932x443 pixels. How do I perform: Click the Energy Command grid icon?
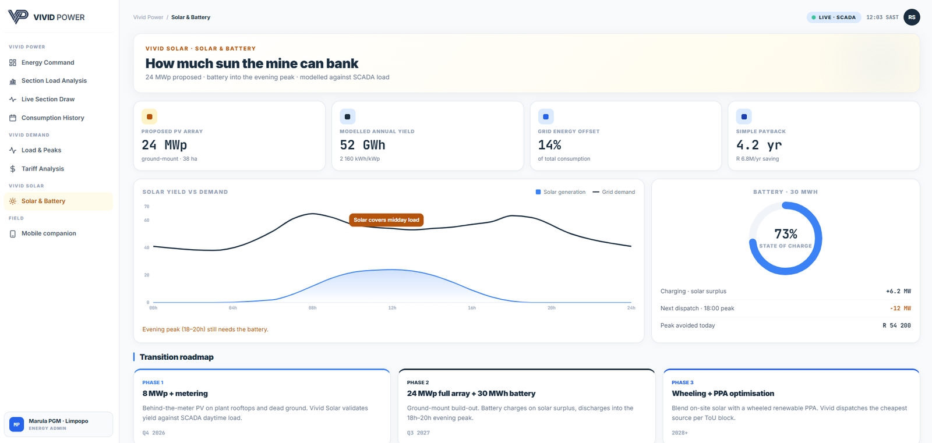[x=13, y=63]
